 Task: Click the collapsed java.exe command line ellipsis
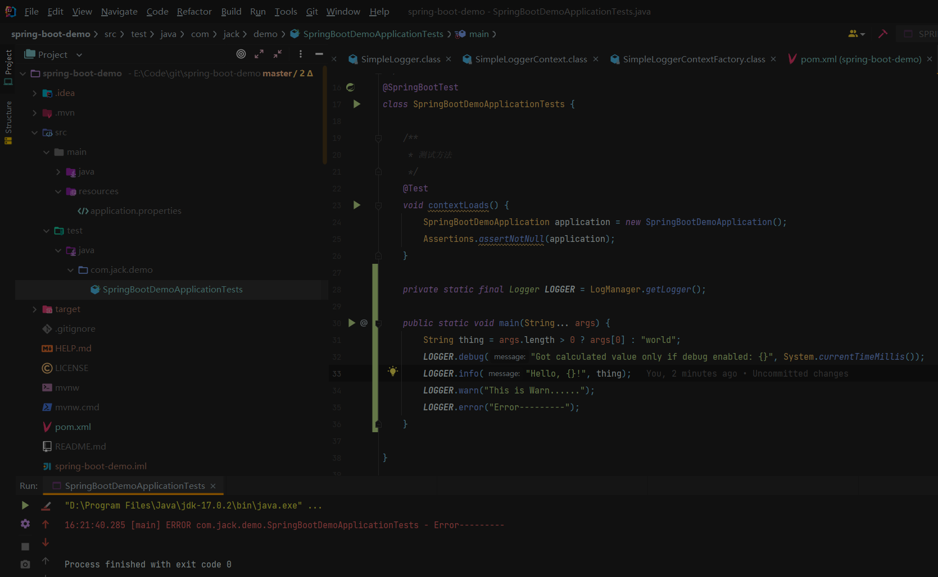[315, 506]
